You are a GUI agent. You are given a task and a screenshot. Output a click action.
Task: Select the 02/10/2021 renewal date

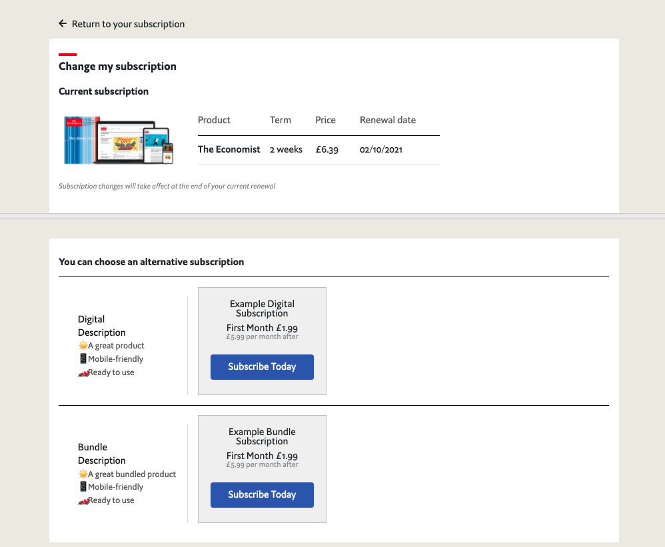[381, 150]
